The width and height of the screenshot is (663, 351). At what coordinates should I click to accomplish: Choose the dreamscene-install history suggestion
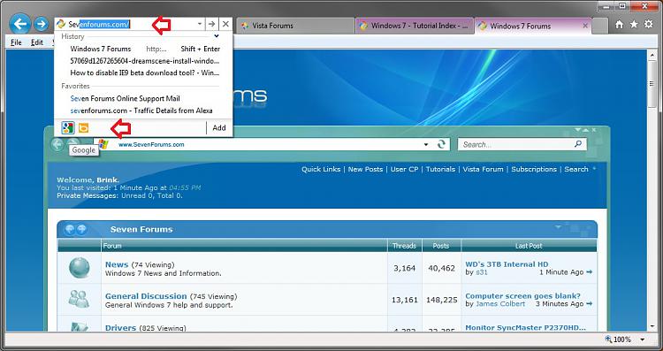(144, 60)
